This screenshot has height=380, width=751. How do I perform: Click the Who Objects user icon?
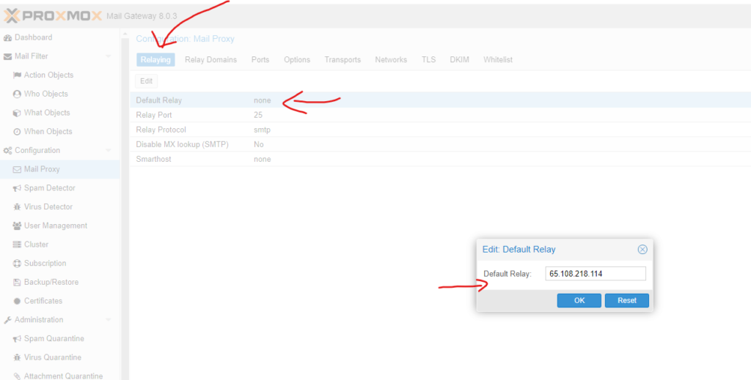[x=17, y=94]
